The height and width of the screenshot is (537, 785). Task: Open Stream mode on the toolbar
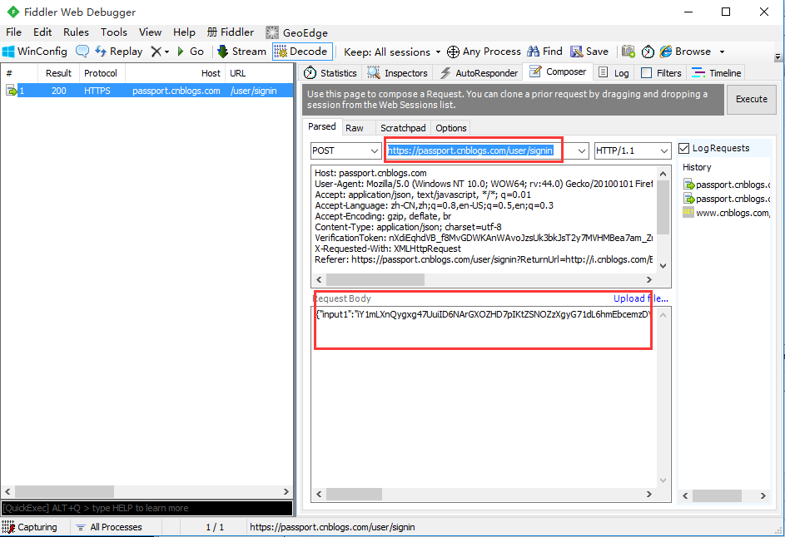[x=241, y=51]
